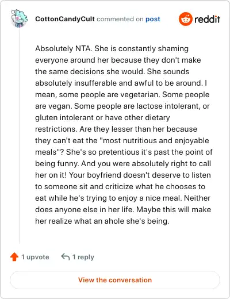Click the CottonCandyCult avatar image

pyautogui.click(x=19, y=18)
